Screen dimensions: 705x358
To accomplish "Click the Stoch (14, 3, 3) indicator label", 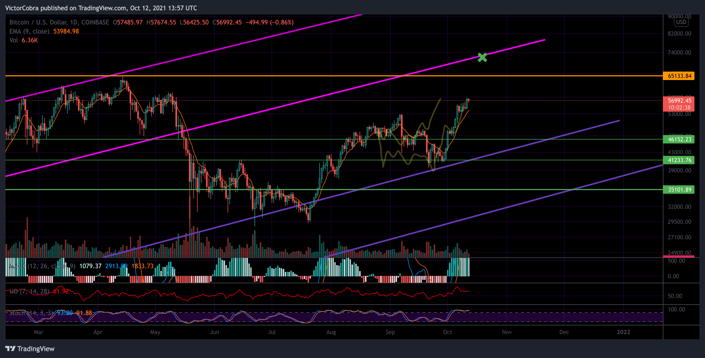I will pos(31,313).
